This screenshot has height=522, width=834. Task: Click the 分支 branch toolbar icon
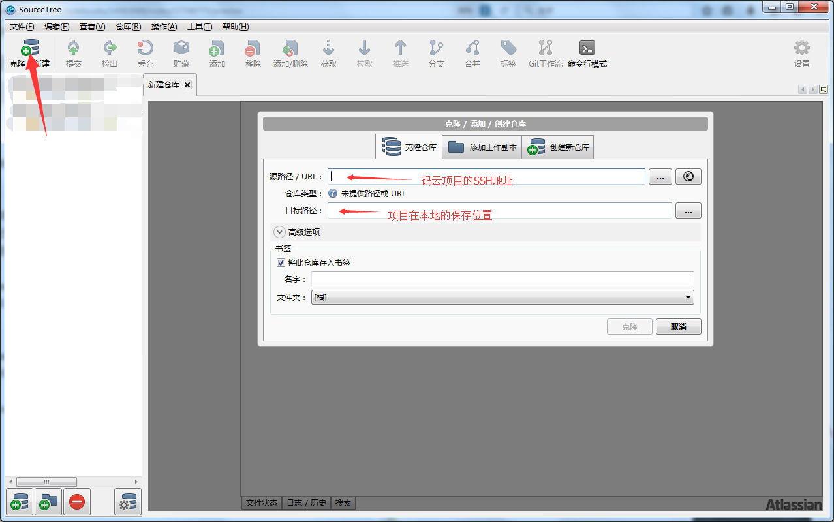click(x=437, y=48)
